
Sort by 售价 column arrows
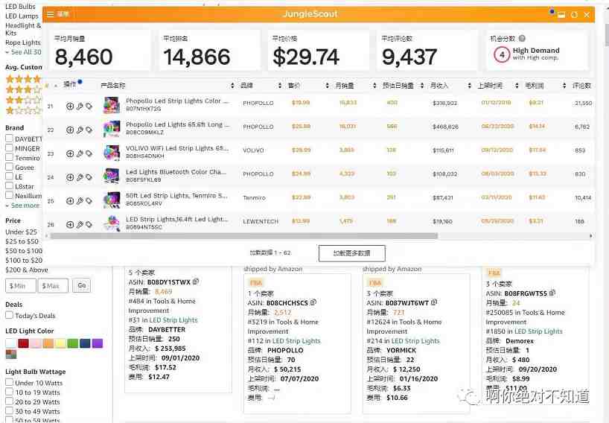pos(327,86)
